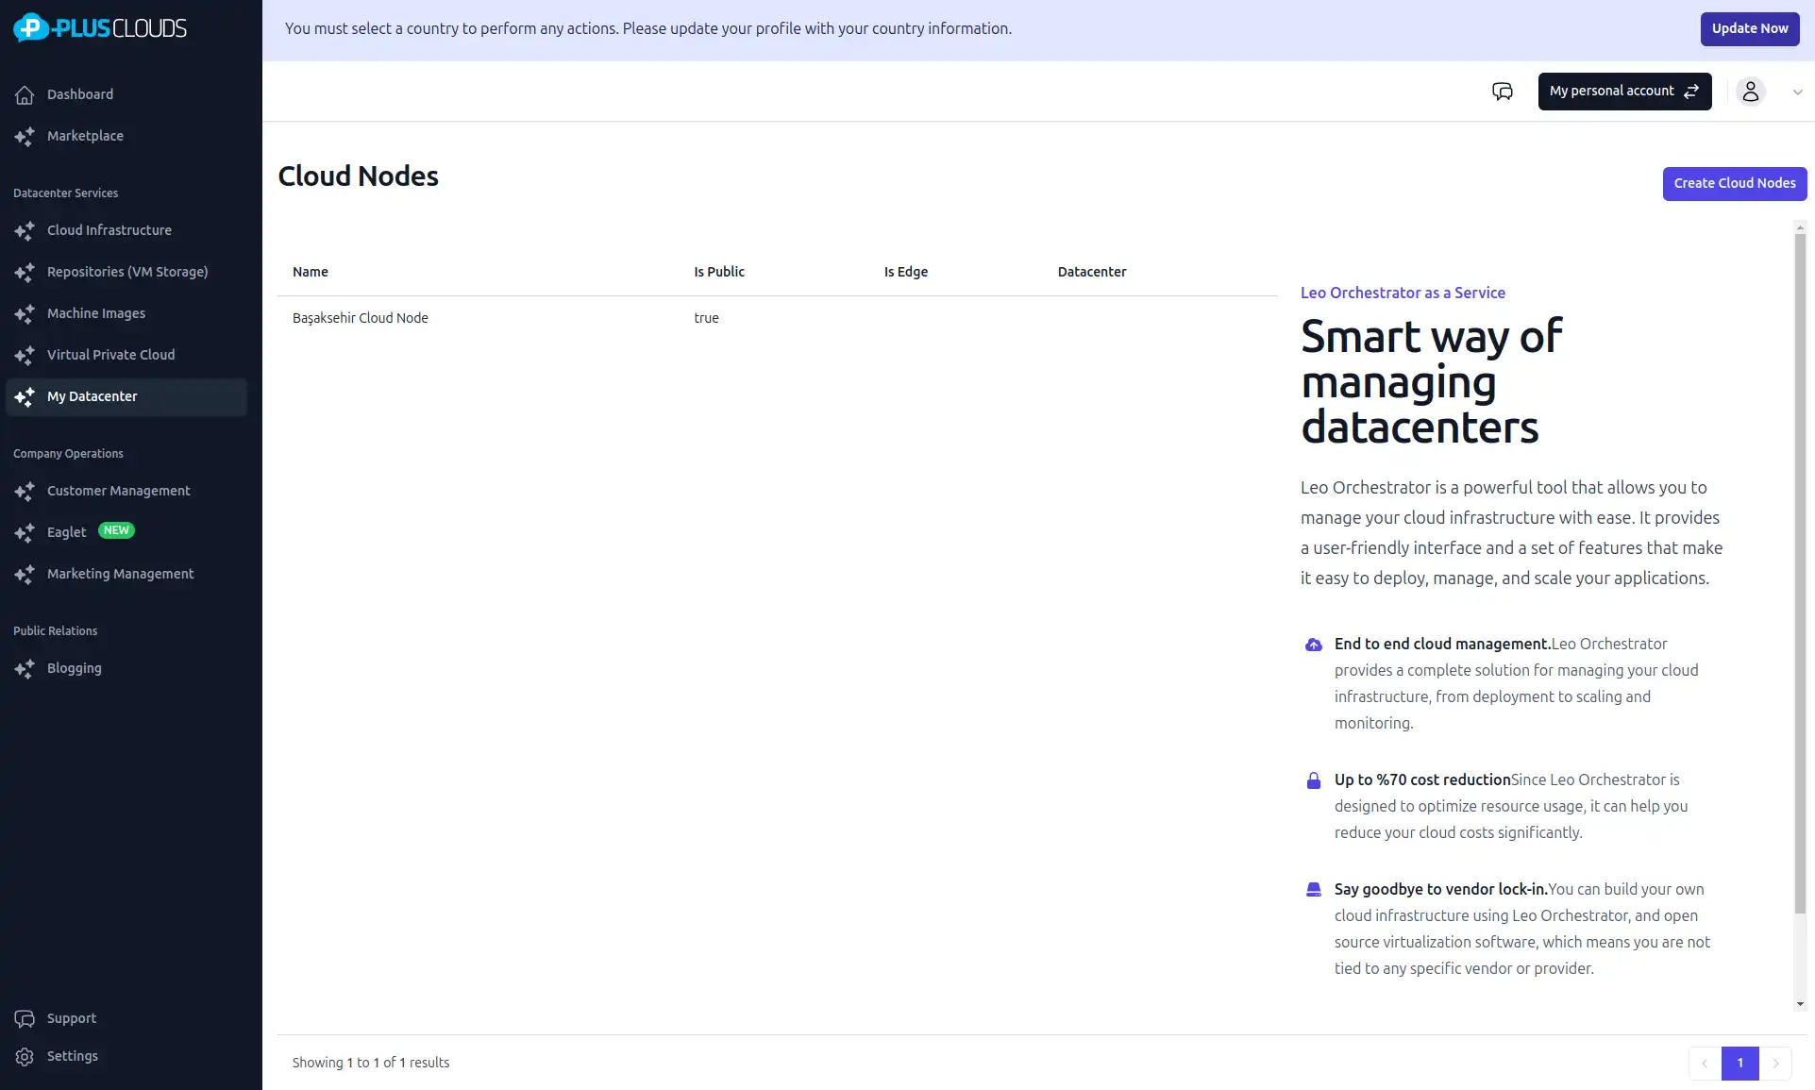Click the Support chat bubble icon

(25, 1018)
